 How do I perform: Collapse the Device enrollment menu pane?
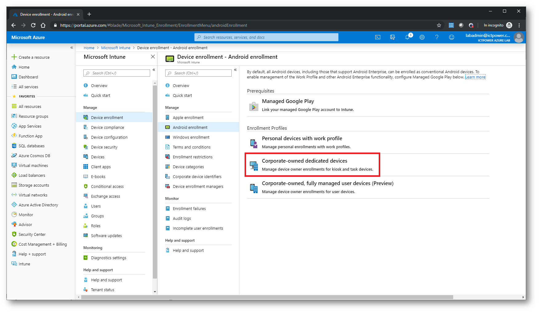point(235,70)
